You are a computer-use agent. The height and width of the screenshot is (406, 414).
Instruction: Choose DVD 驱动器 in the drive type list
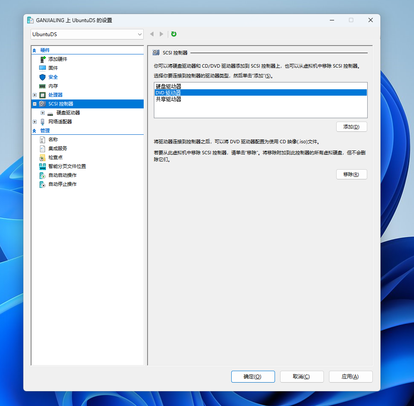[261, 93]
